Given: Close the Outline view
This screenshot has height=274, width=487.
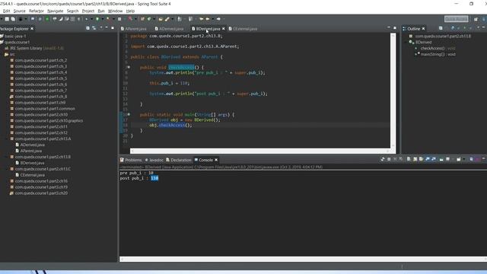Looking at the screenshot, I should coord(423,29).
